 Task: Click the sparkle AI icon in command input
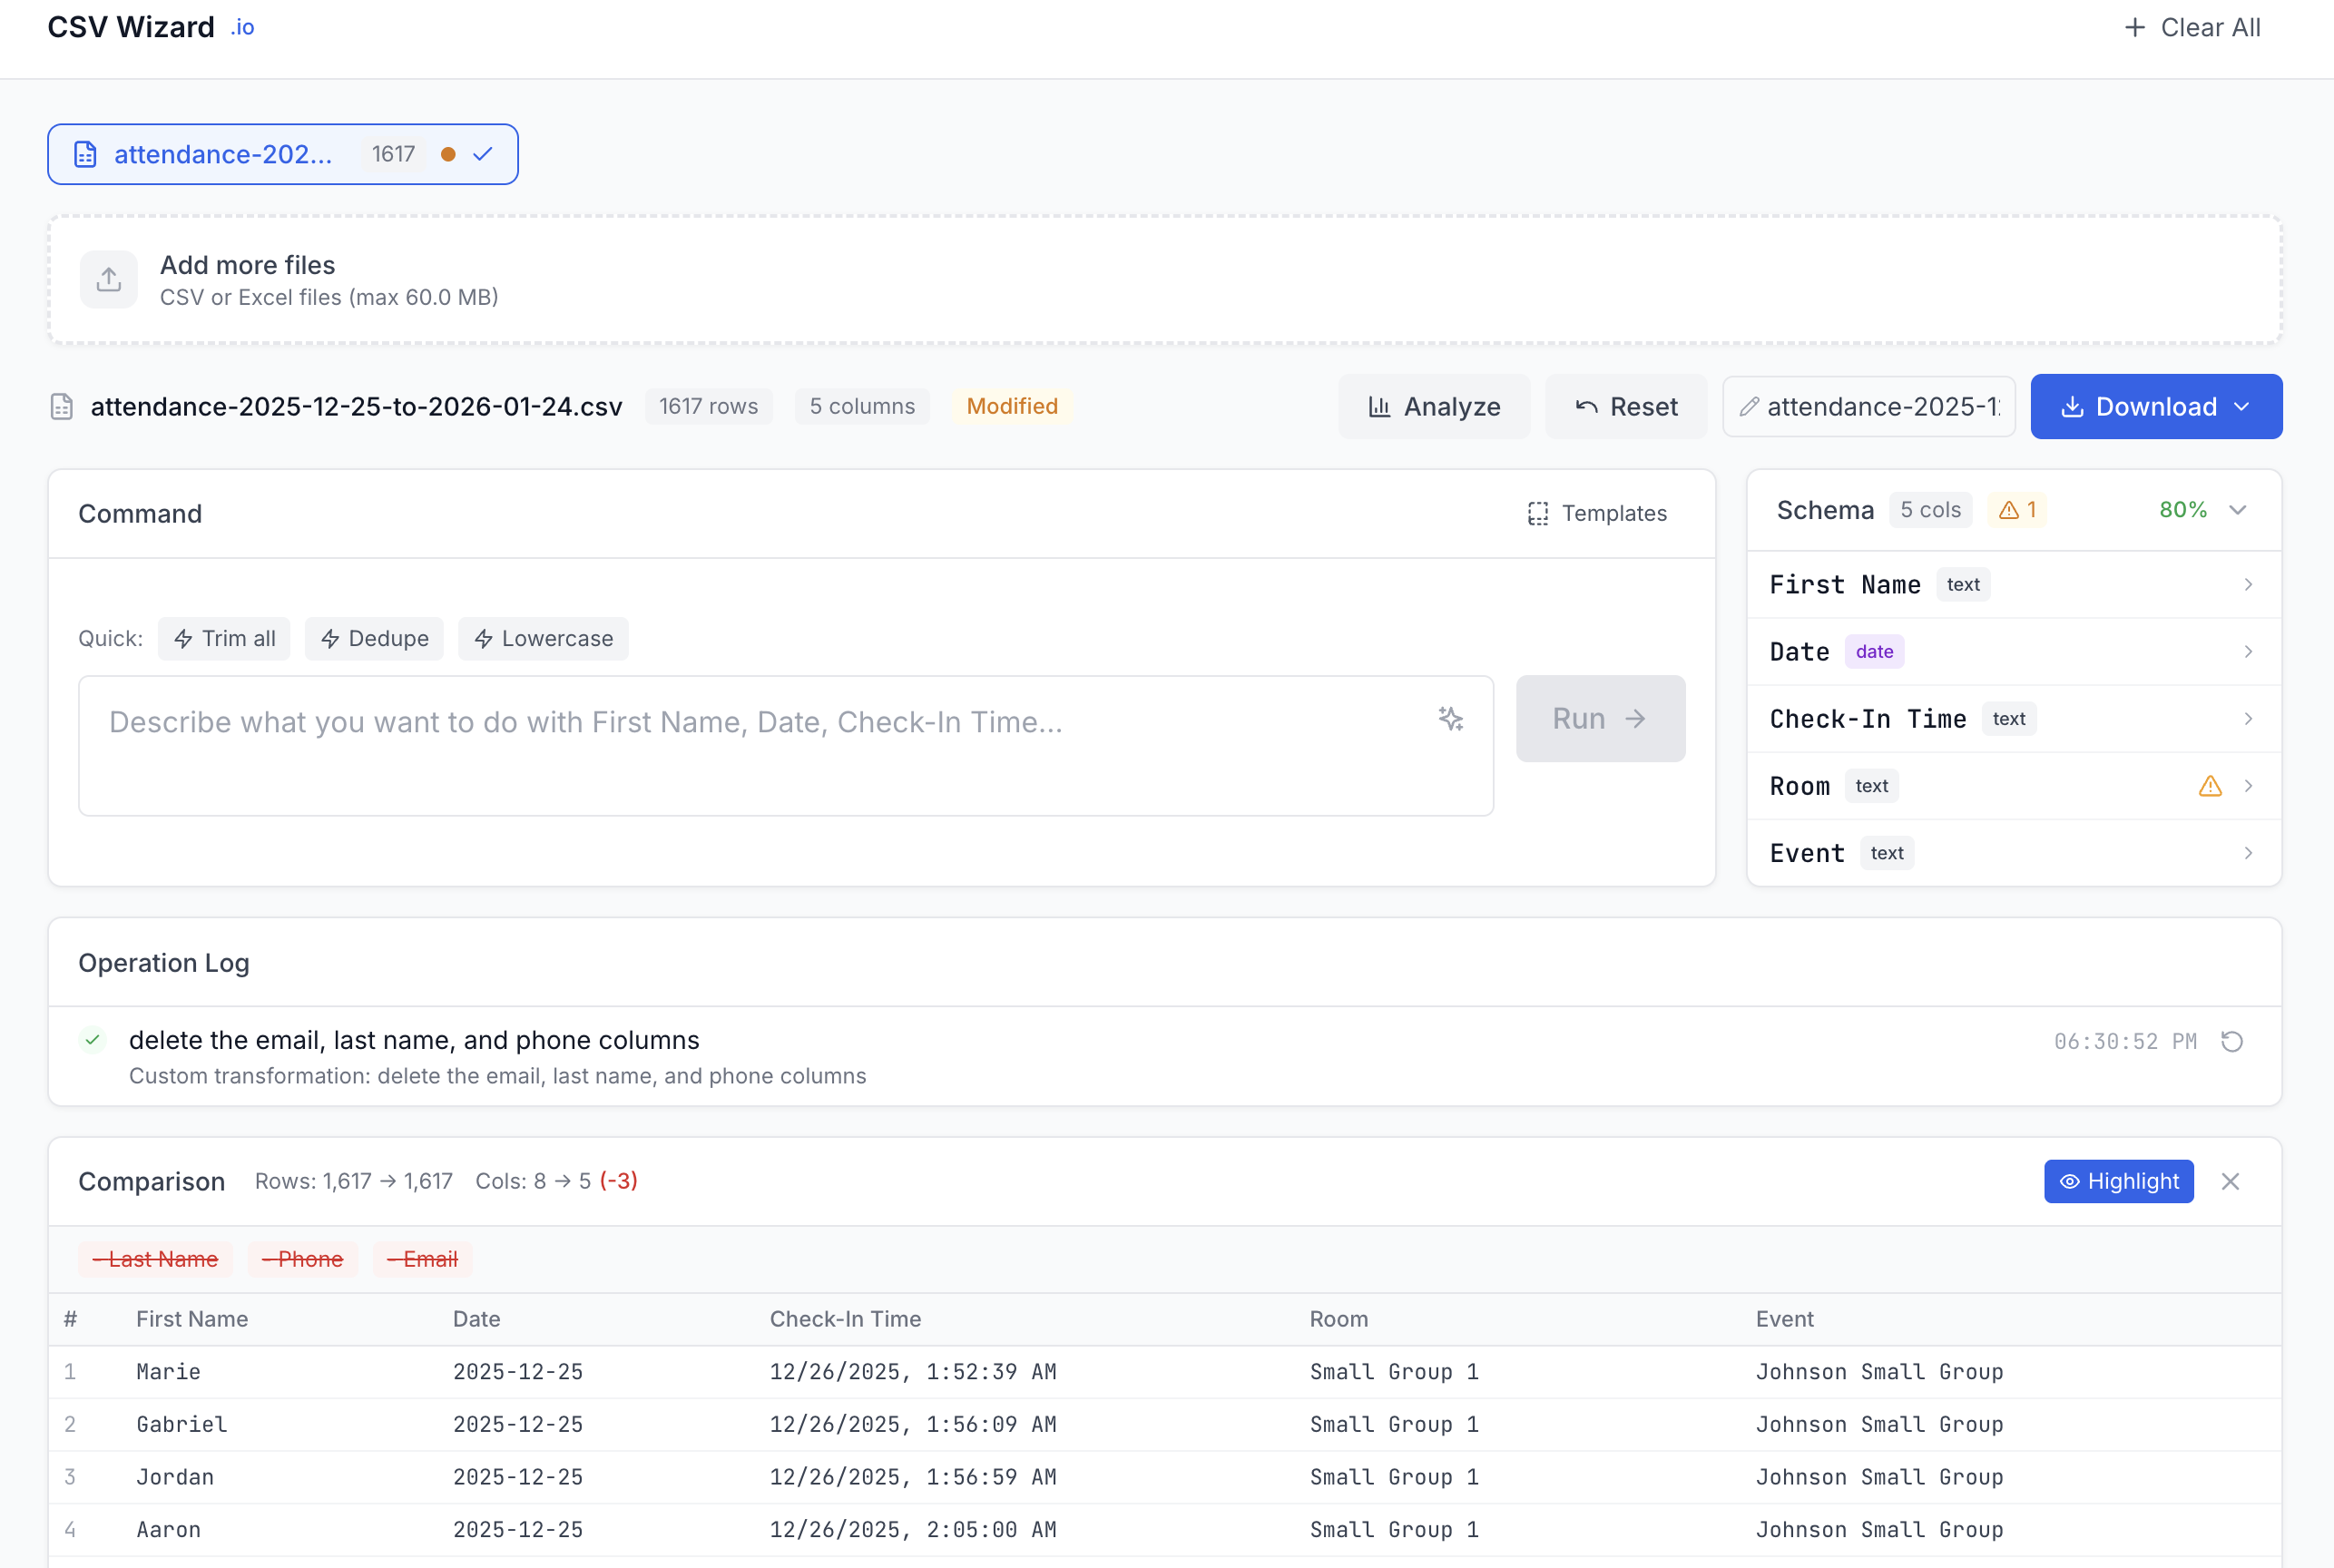pos(1451,718)
